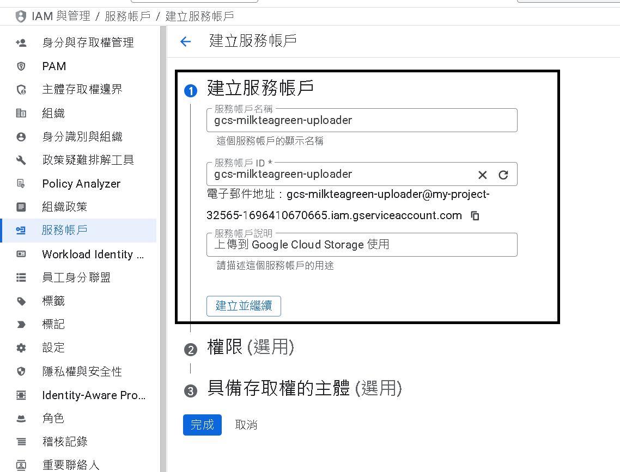Click 服務帳戶 breadcrumb link
The image size is (620, 472).
(x=127, y=16)
